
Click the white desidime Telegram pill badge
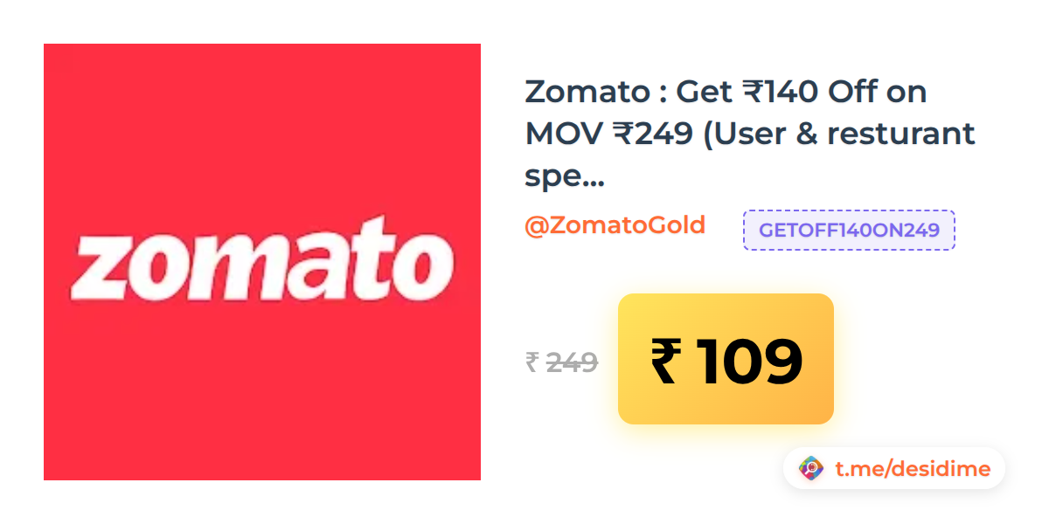click(894, 469)
